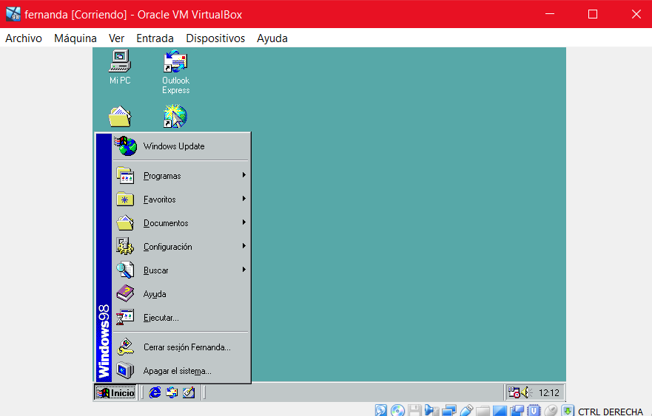Click the taskbar clock showing 12:12
Screen dimensions: 652x416
(548, 393)
